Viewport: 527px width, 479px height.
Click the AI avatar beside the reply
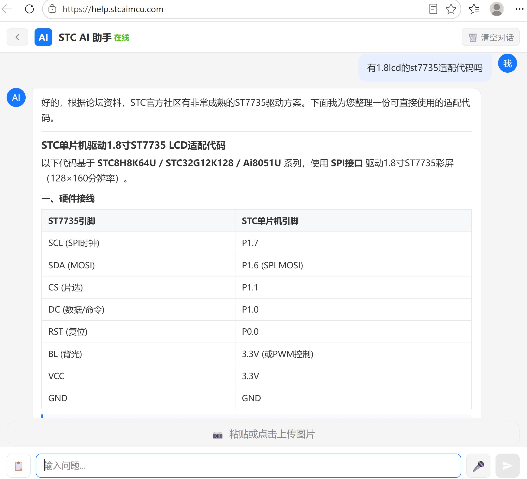tap(16, 98)
